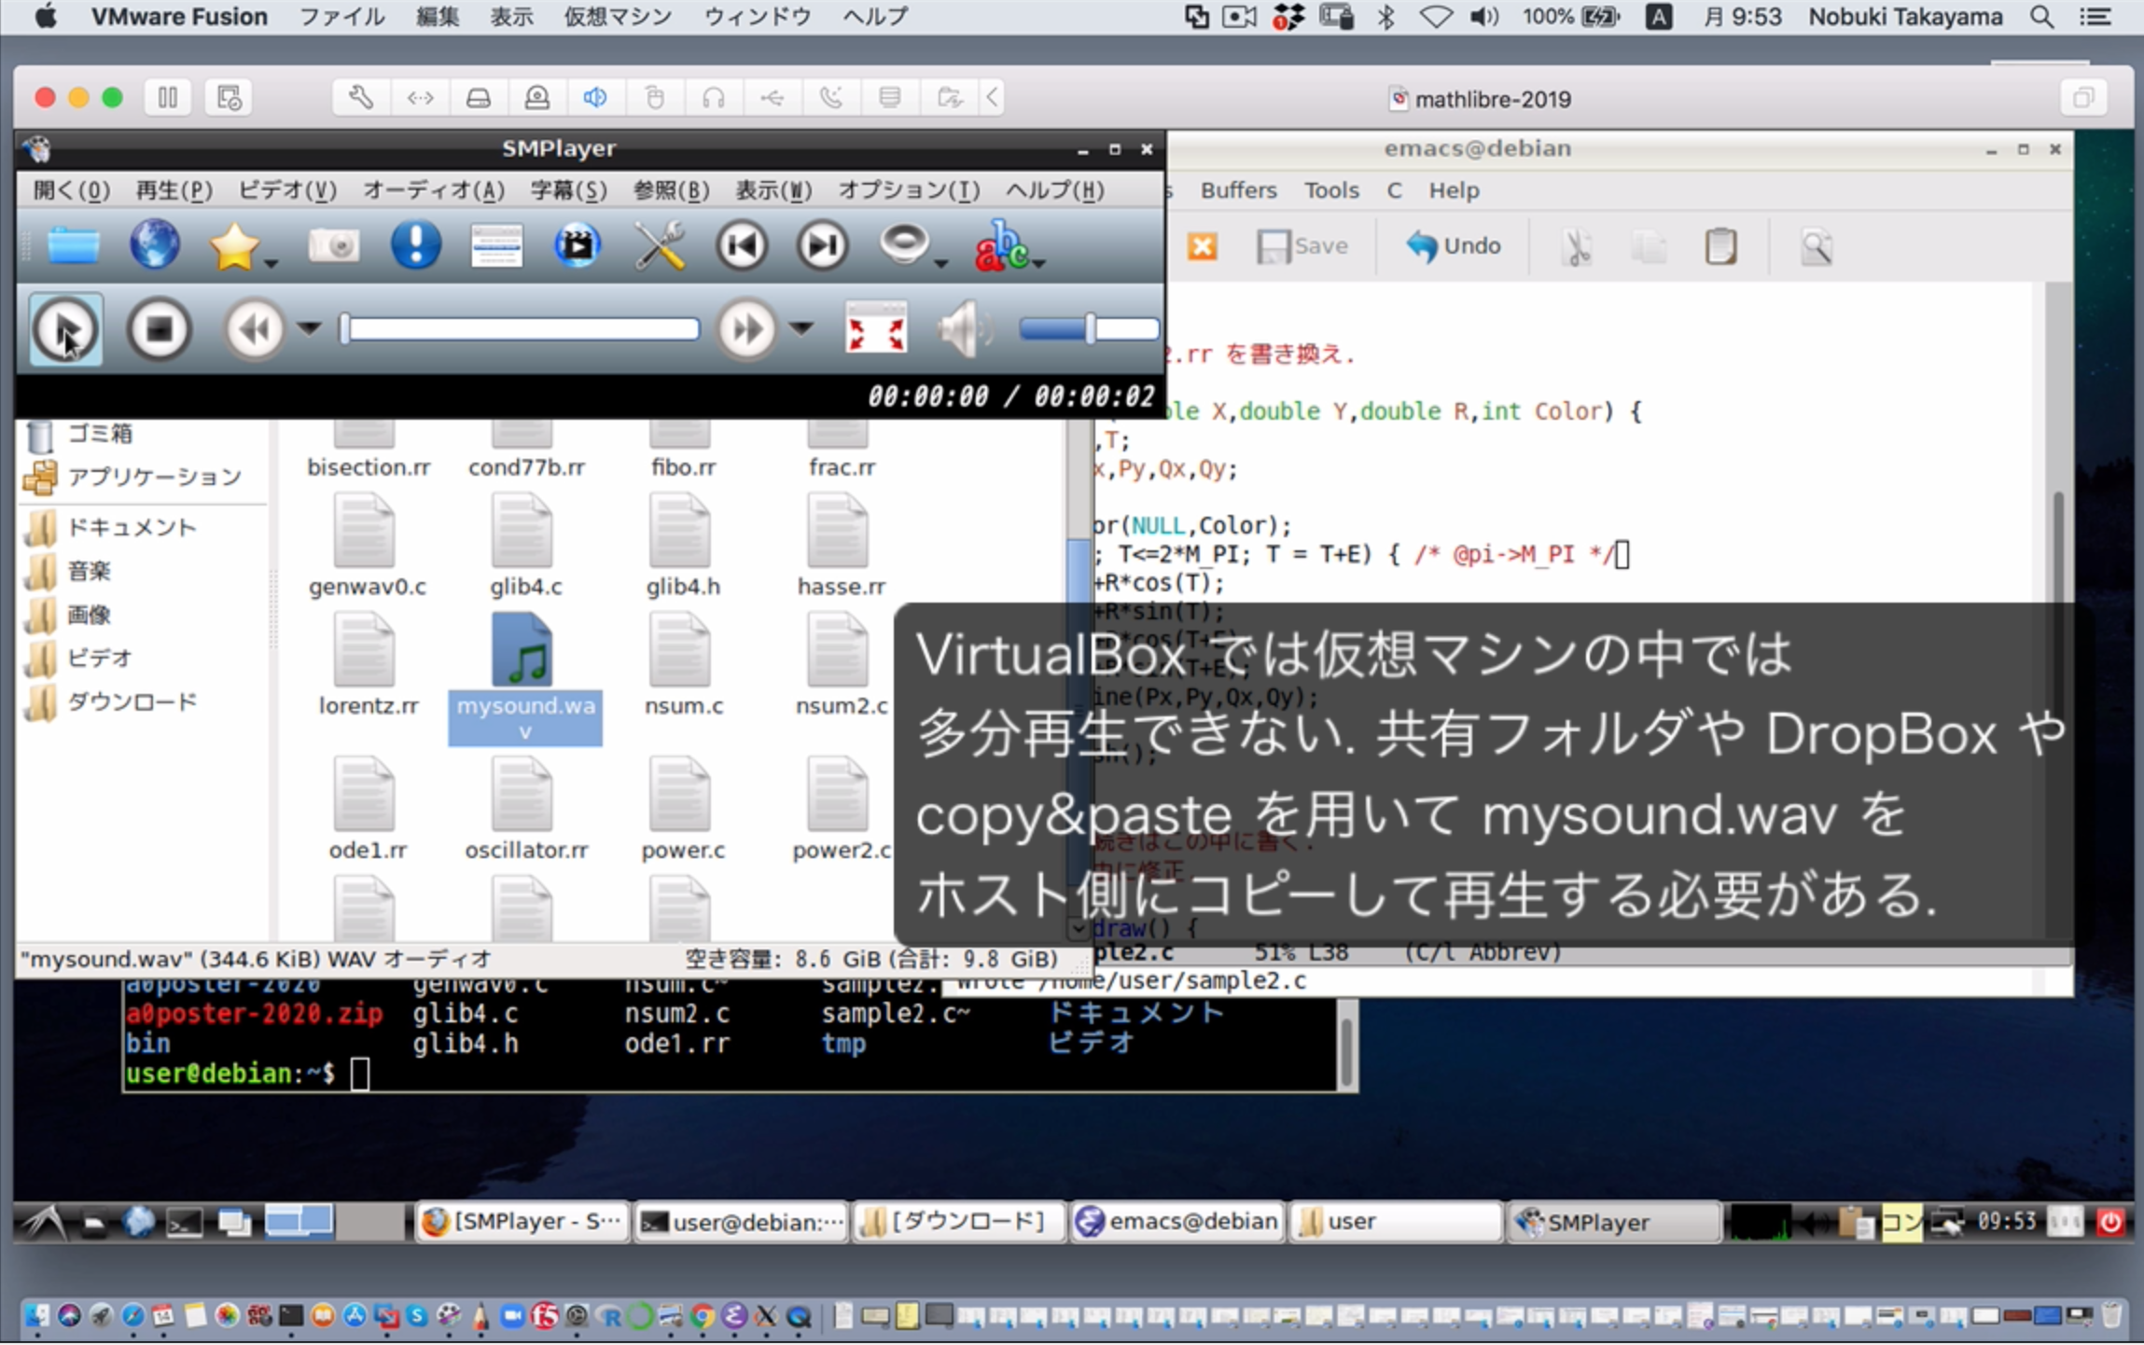Open favorites star icon
Viewport: 2144px width, 1345px height.
[233, 246]
